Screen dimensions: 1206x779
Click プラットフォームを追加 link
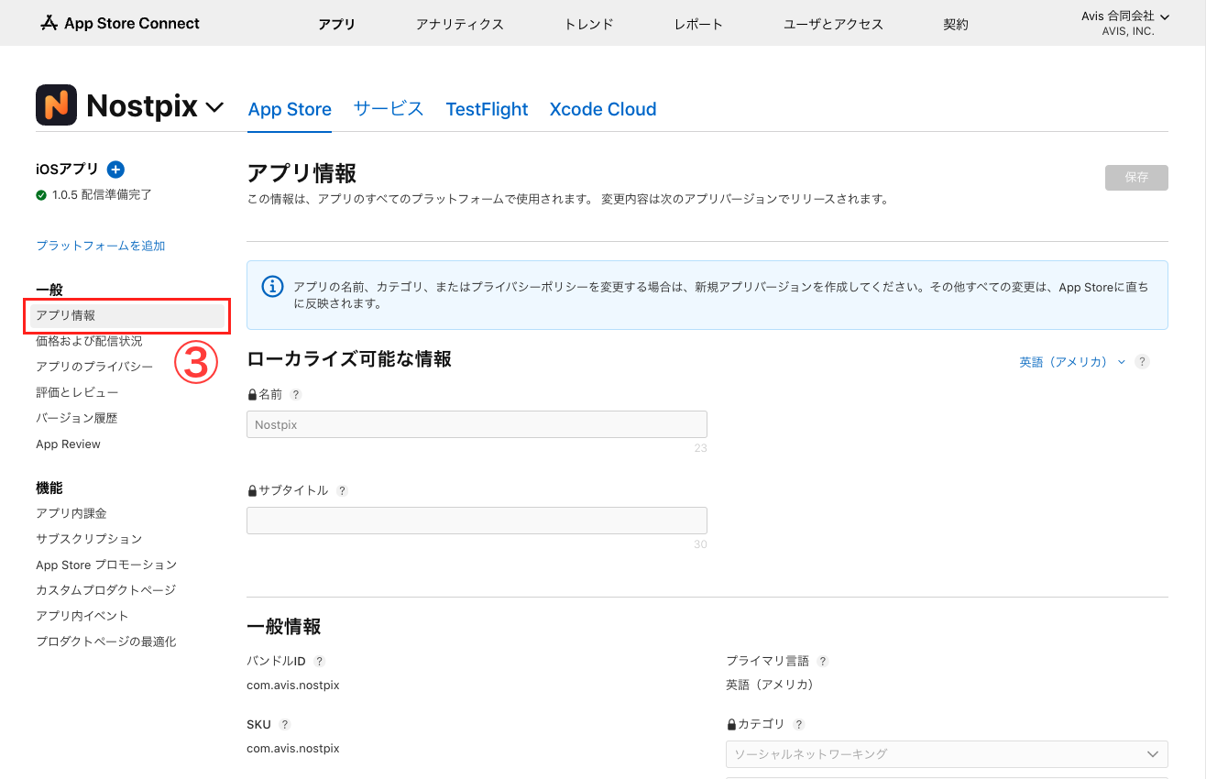coord(101,246)
